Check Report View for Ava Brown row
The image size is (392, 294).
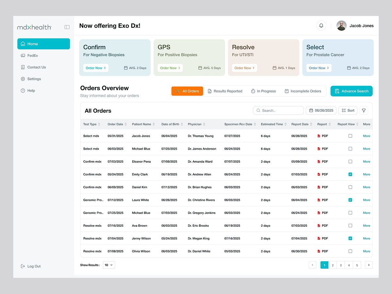pos(350,226)
